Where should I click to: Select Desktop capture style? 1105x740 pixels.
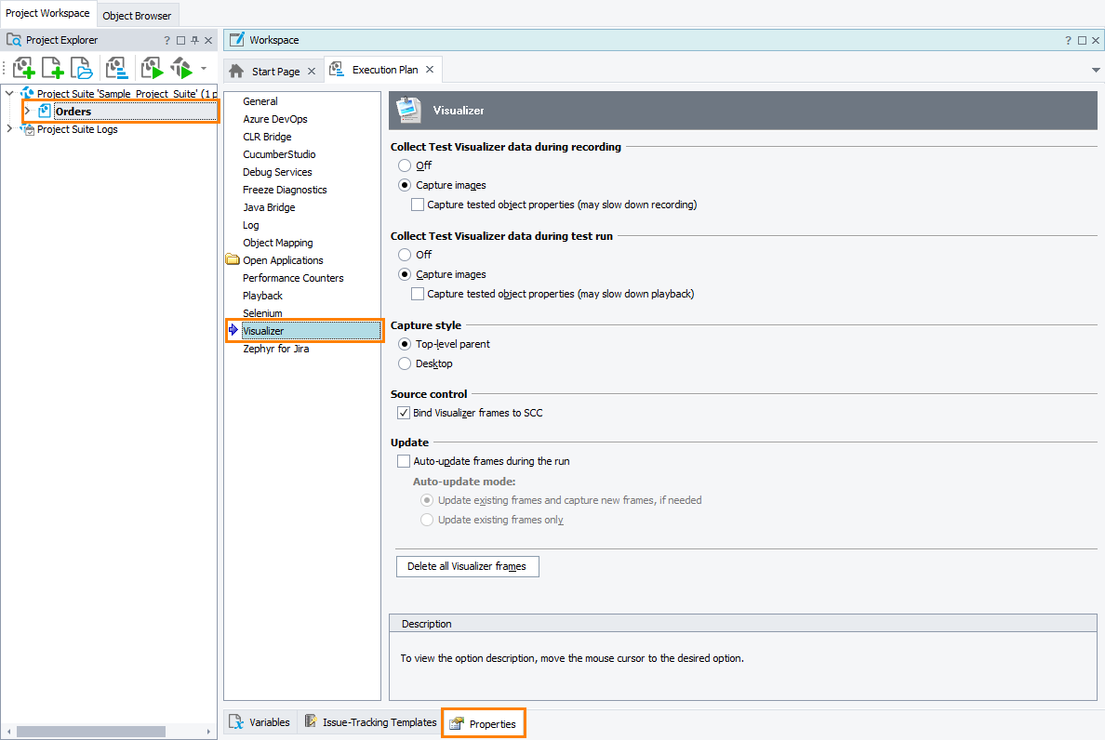coord(404,363)
